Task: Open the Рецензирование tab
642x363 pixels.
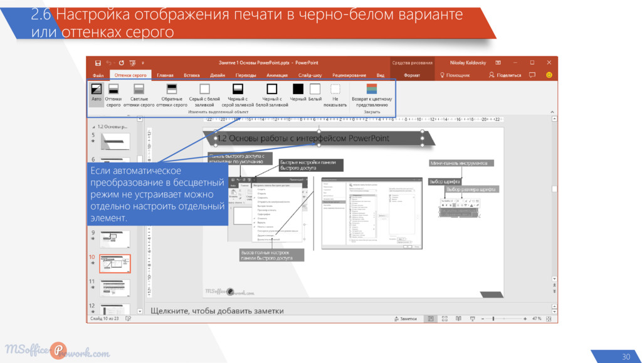Action: tap(349, 75)
